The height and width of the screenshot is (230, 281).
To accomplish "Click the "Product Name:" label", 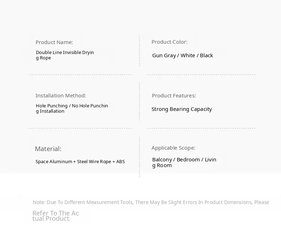I will pyautogui.click(x=54, y=42).
